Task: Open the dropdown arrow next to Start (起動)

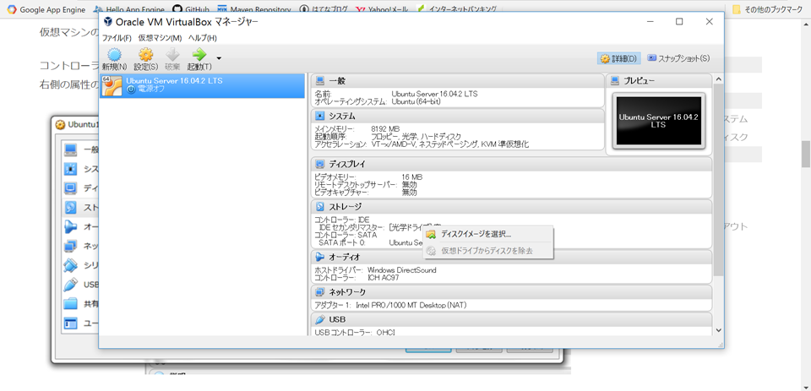Action: click(219, 57)
